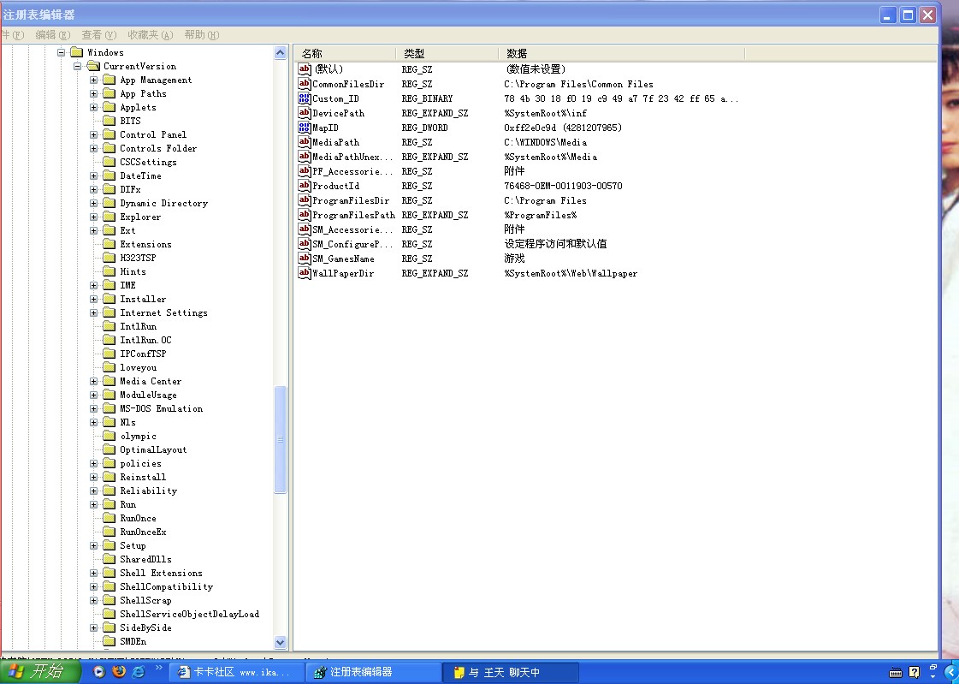Expand the SideBySide key

coord(93,627)
